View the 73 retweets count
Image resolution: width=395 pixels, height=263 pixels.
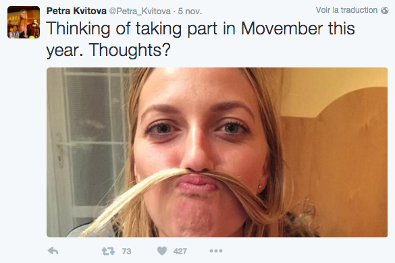[x=126, y=251]
